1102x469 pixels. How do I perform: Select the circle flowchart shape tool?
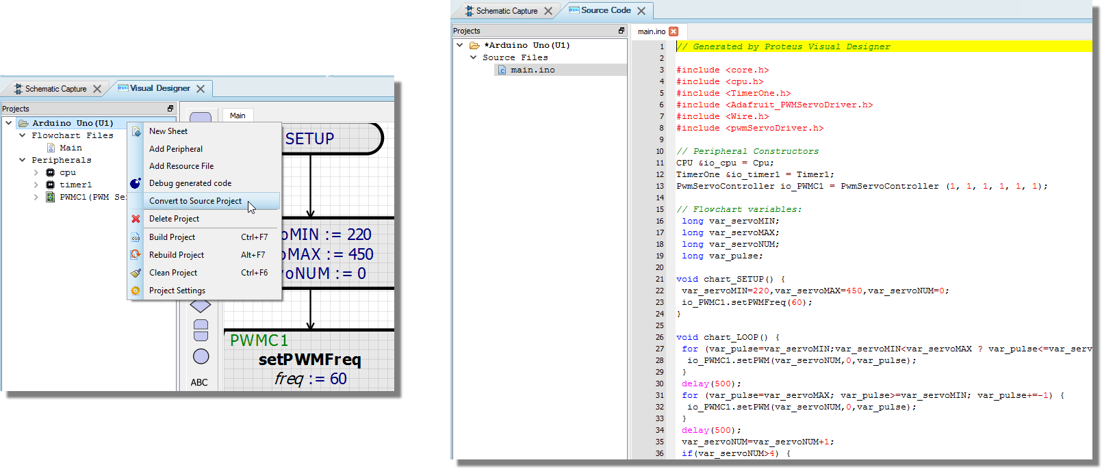tap(201, 356)
